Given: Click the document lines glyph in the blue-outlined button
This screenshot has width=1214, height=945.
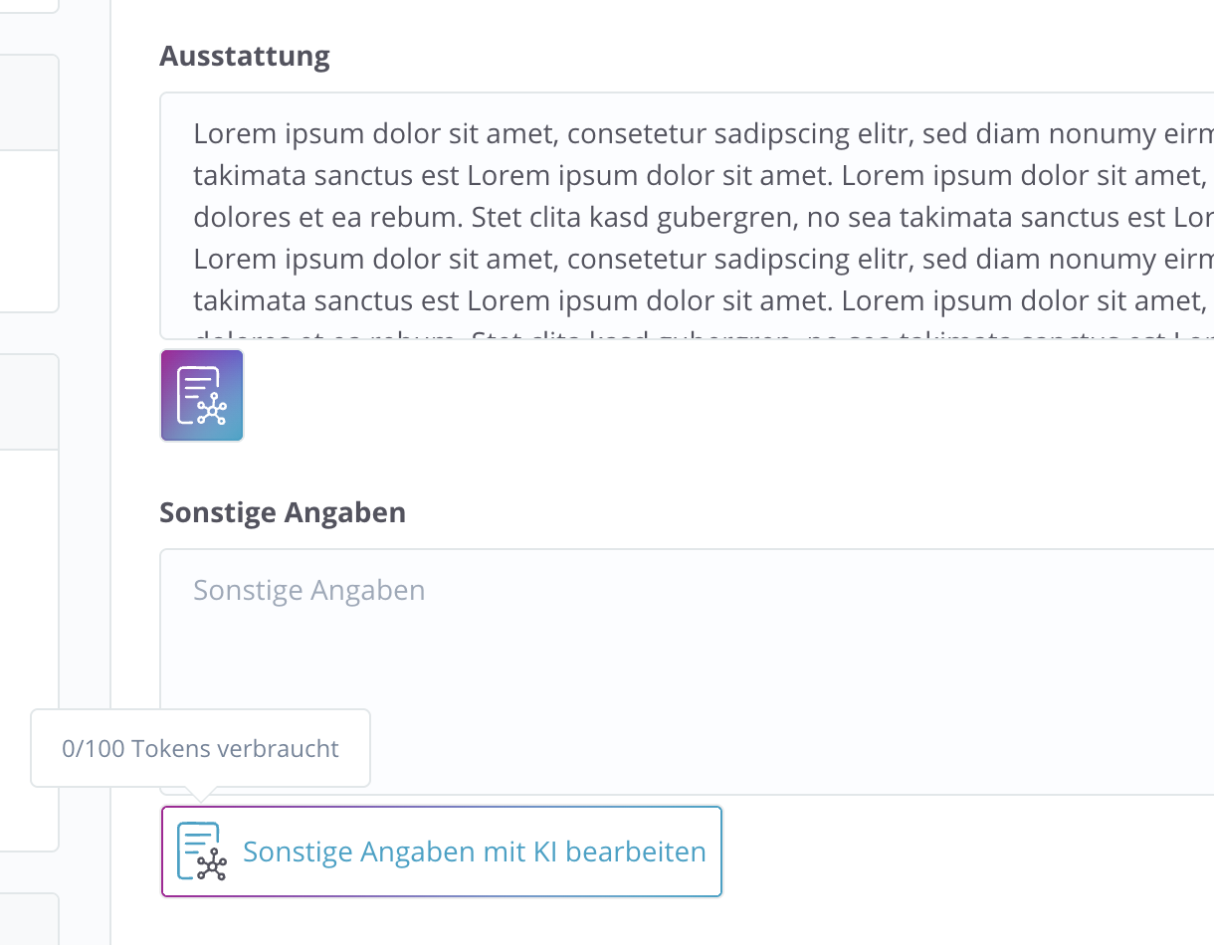Looking at the screenshot, I should coord(196,844).
